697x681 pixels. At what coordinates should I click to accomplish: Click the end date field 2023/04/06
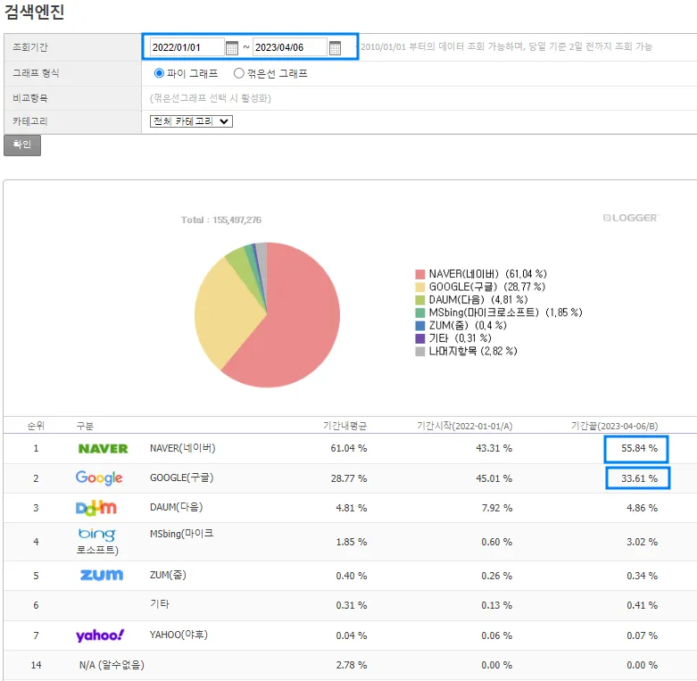290,47
